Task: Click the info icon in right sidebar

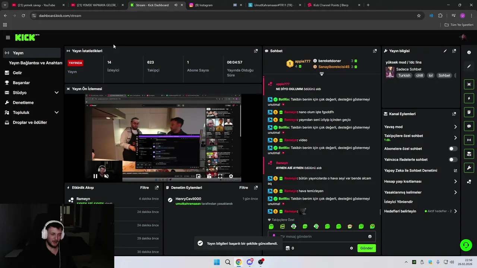Action: point(469,52)
